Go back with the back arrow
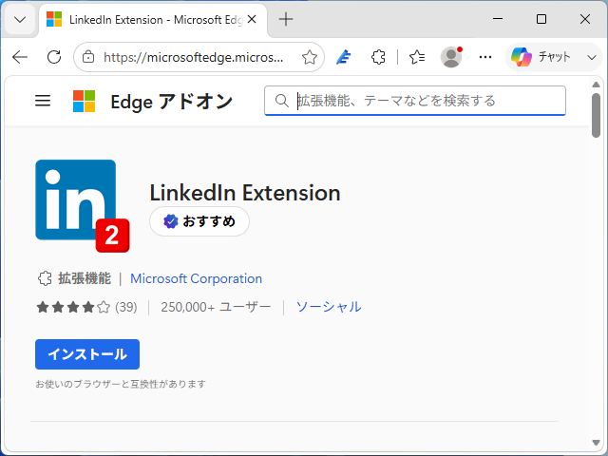Screen dimensions: 608x456 coord(20,57)
